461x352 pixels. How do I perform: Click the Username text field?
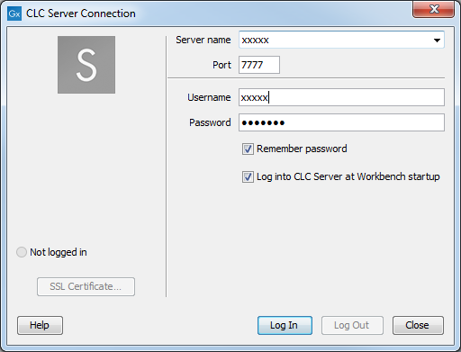[x=341, y=97]
